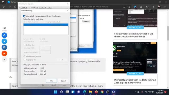Open the Windows Start menu

coord(55,92)
